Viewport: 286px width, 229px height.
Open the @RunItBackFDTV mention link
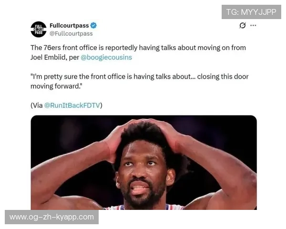(72, 105)
